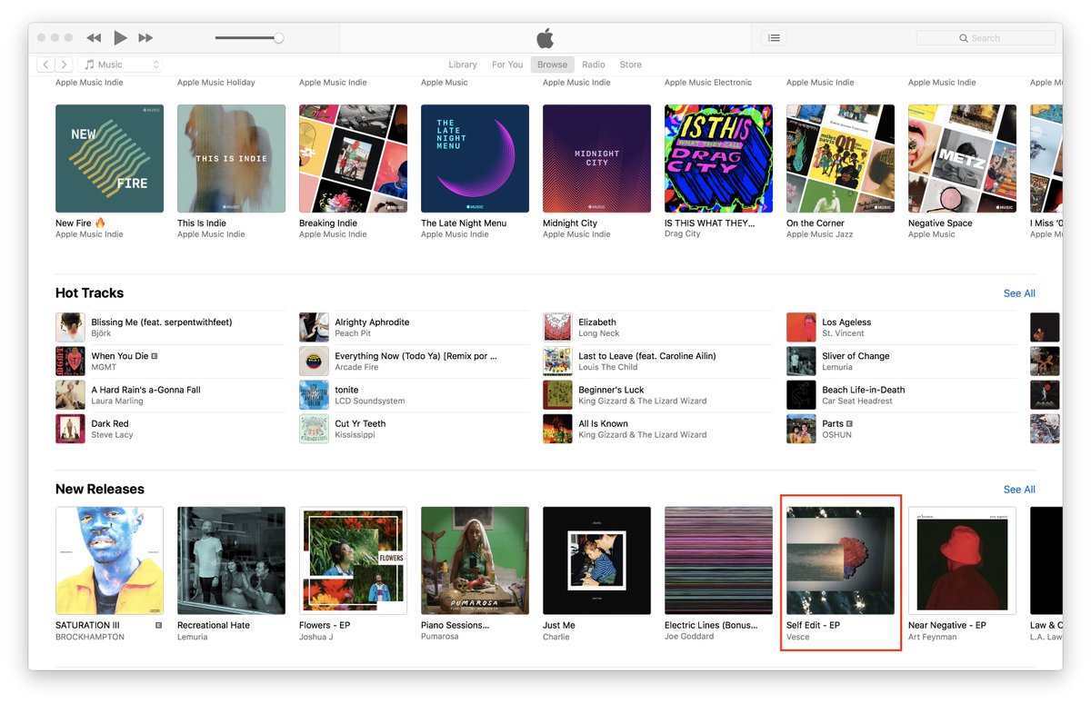Click the Dark Red track artwork
Viewport: 1091px width, 704px height.
(70, 428)
